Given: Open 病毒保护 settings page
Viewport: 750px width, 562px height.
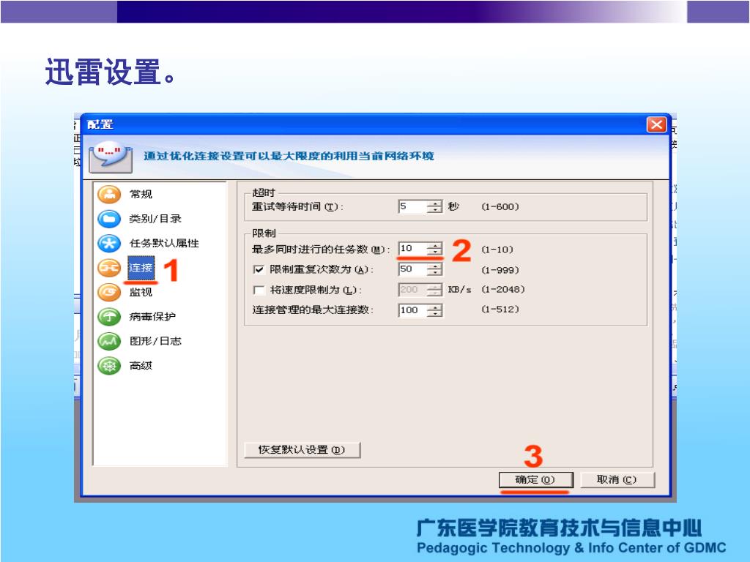Looking at the screenshot, I should point(152,316).
